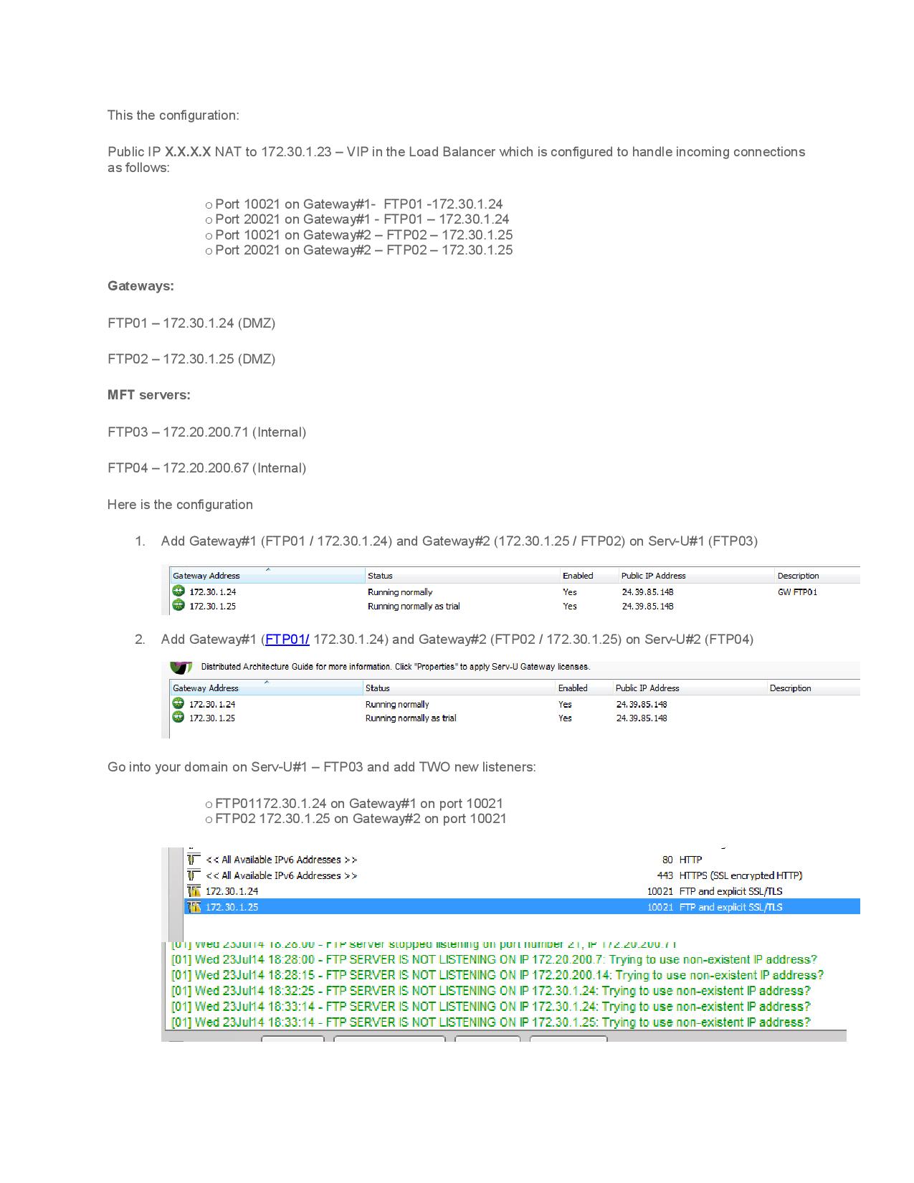Select 'Running normally' status in step 2 table
This screenshot has width=914, height=1183.
point(397,704)
